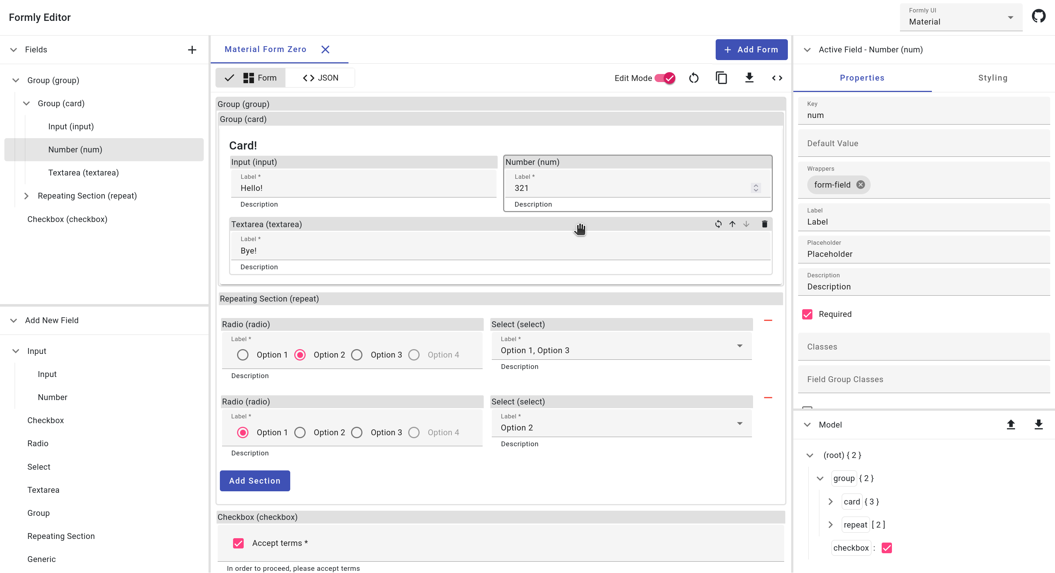Switch to the JSON view tab
The width and height of the screenshot is (1055, 573).
[x=320, y=78]
